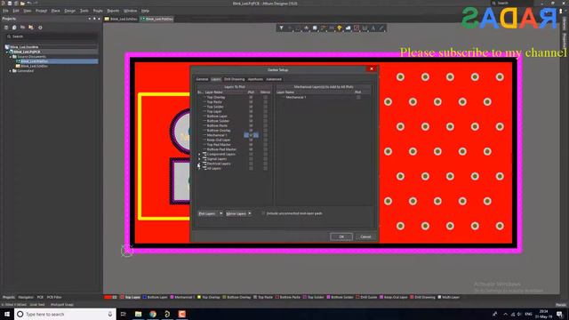Toggle Plot checkbox for Top Overlay
This screenshot has width=569, height=320.
tap(251, 97)
